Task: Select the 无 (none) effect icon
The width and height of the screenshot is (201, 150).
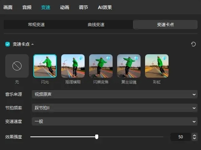Action: [x=17, y=66]
